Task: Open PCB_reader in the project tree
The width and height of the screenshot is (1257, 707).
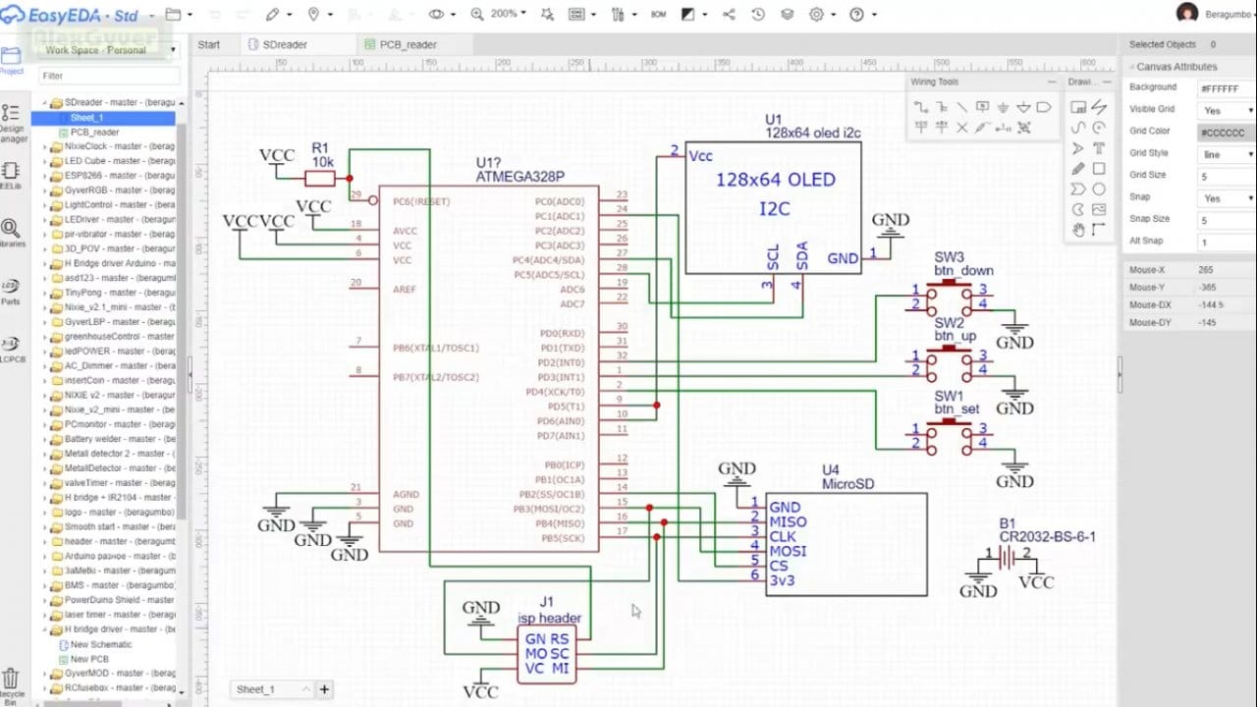Action: (94, 133)
